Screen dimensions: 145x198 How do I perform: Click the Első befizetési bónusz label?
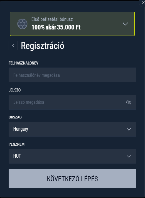point(52,19)
